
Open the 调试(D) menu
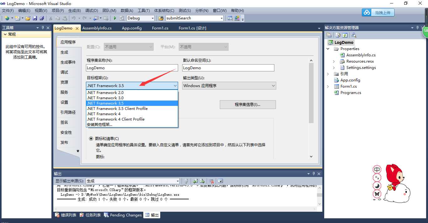[x=92, y=10]
